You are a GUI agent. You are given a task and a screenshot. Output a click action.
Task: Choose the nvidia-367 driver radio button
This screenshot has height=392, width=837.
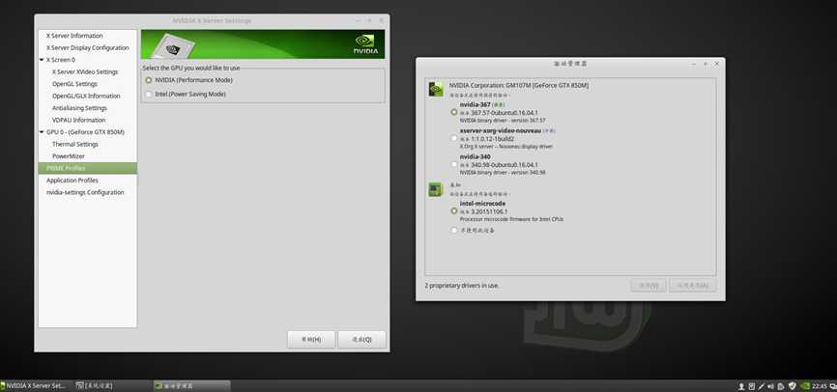point(454,112)
